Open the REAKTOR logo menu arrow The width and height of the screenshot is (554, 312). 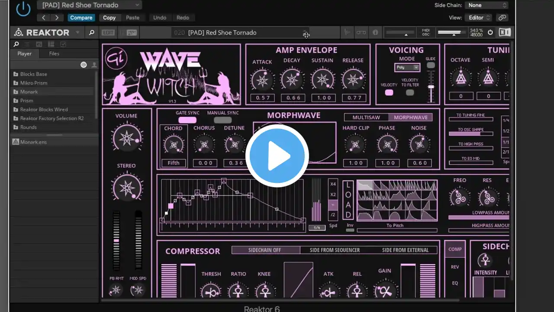click(x=78, y=32)
